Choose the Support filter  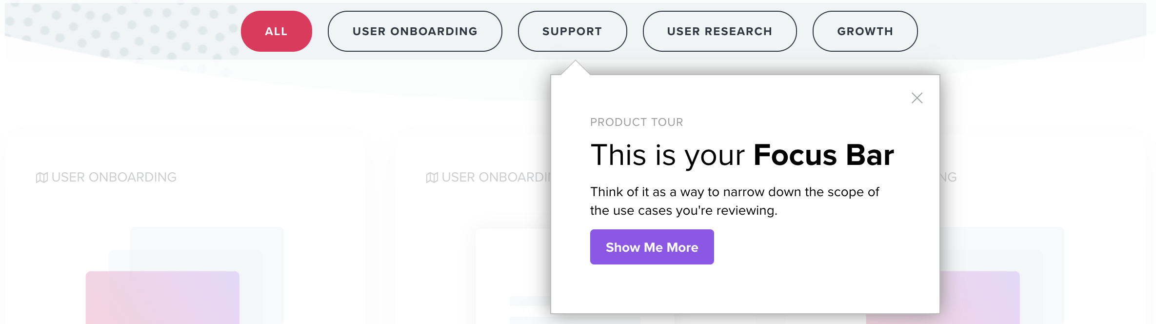click(x=572, y=31)
